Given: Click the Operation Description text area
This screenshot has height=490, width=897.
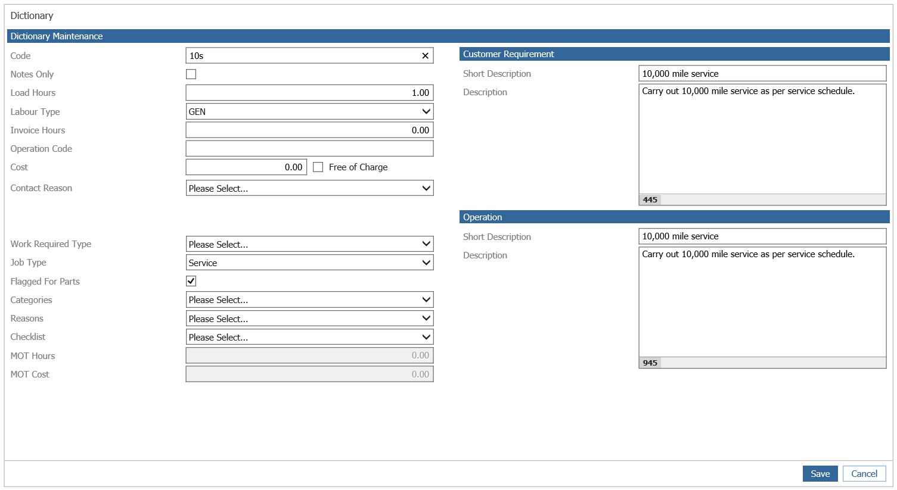Looking at the screenshot, I should point(762,302).
